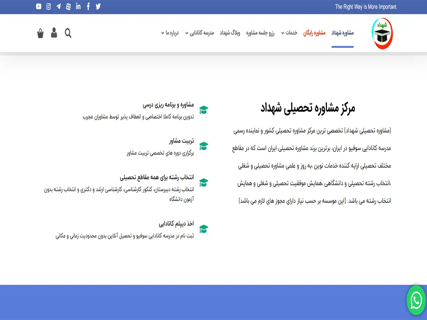Click the Aparat icon in top bar

pyautogui.click(x=68, y=6)
